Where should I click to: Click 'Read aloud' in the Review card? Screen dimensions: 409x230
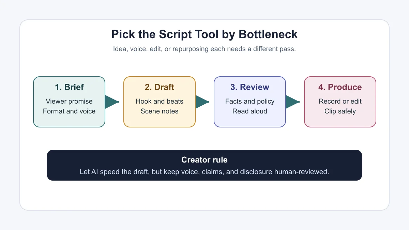[250, 111]
